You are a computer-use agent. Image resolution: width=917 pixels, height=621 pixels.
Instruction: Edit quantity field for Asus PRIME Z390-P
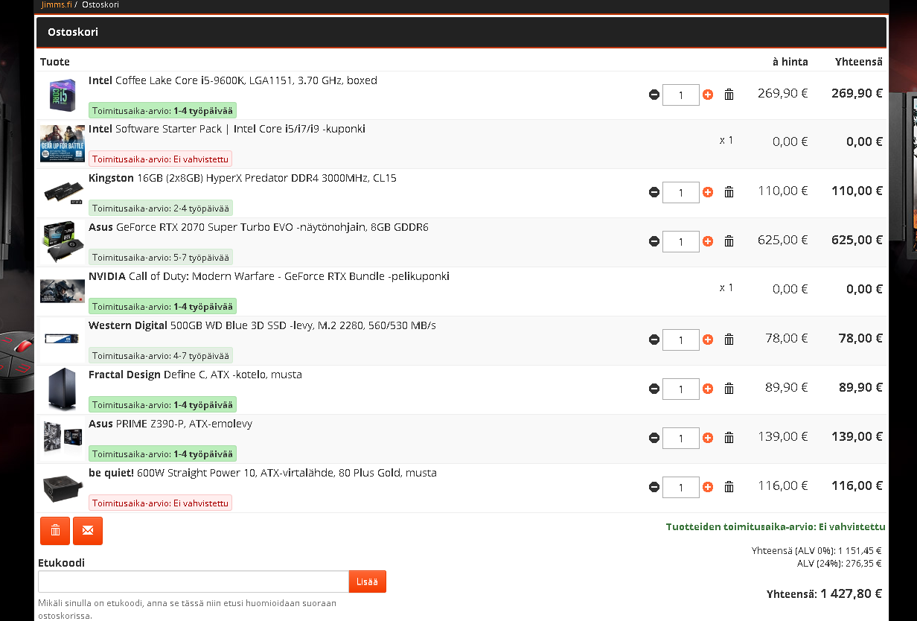681,438
